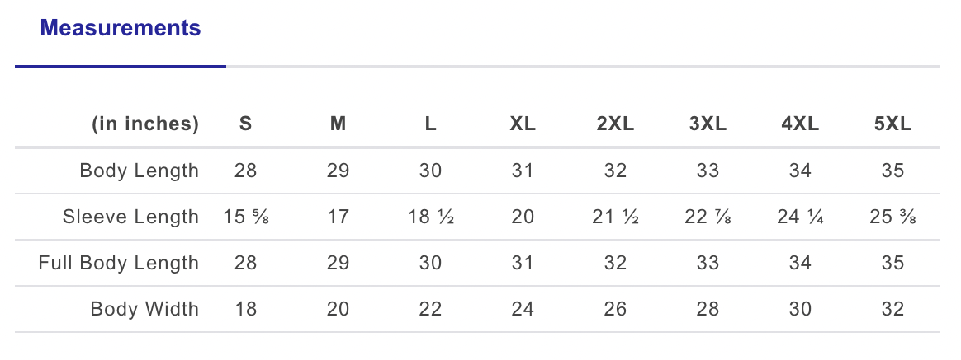The image size is (961, 360).
Task: Click the (in inches) header label
Action: [144, 124]
